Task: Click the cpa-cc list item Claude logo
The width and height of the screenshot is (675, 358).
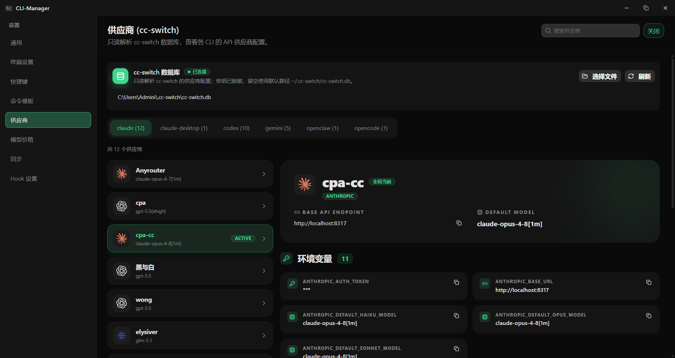Action: coord(122,239)
